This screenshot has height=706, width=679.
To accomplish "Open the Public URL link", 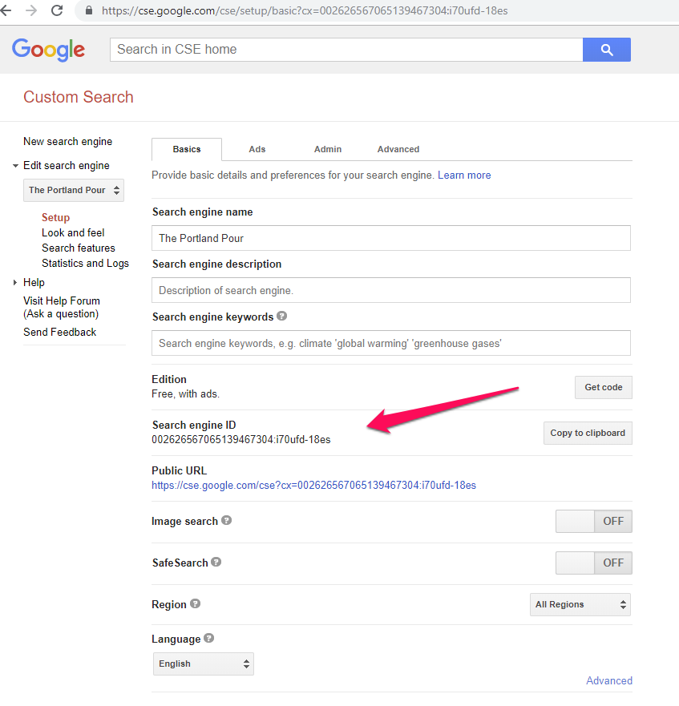I will (313, 486).
